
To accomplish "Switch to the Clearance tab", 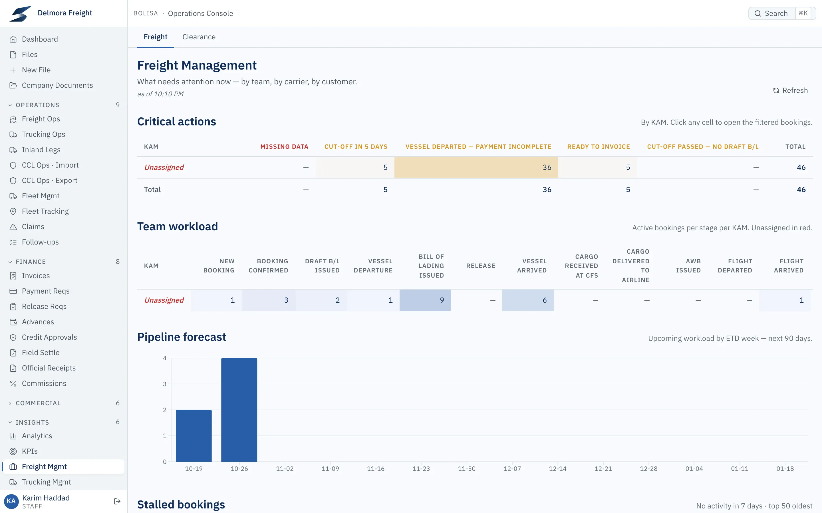I will pos(199,37).
